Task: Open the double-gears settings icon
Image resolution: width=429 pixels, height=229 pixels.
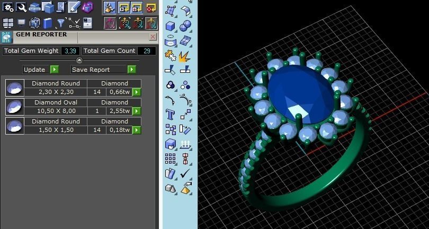Action: 8,7
